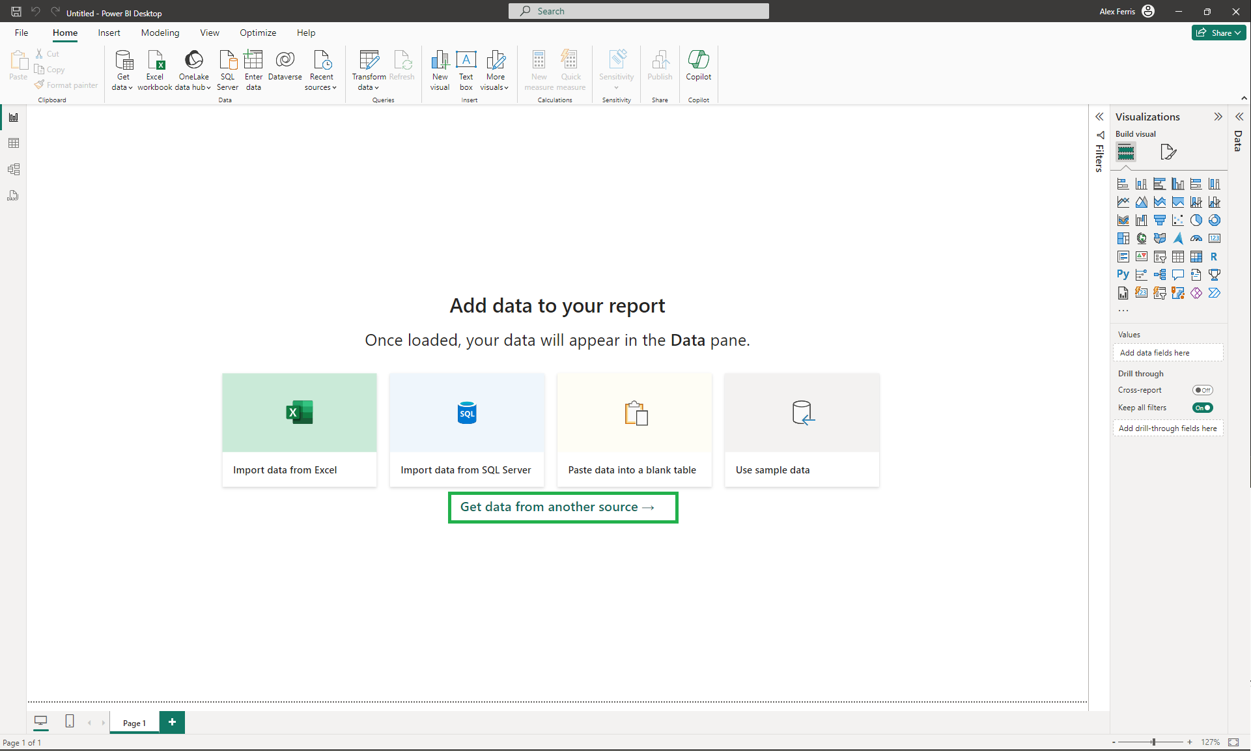Switch to desktop layout view
This screenshot has height=756, width=1251.
coord(40,721)
